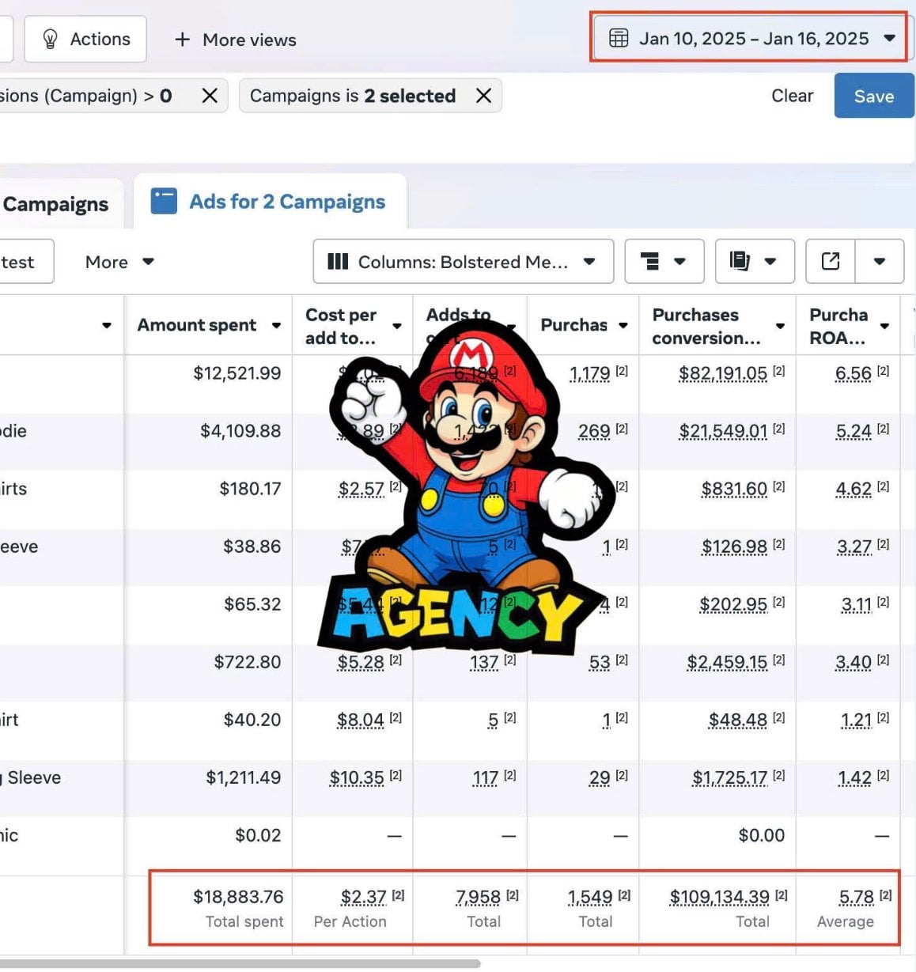Image resolution: width=916 pixels, height=972 pixels.
Task: Click the $722.80 amount spent cell
Action: tap(247, 662)
